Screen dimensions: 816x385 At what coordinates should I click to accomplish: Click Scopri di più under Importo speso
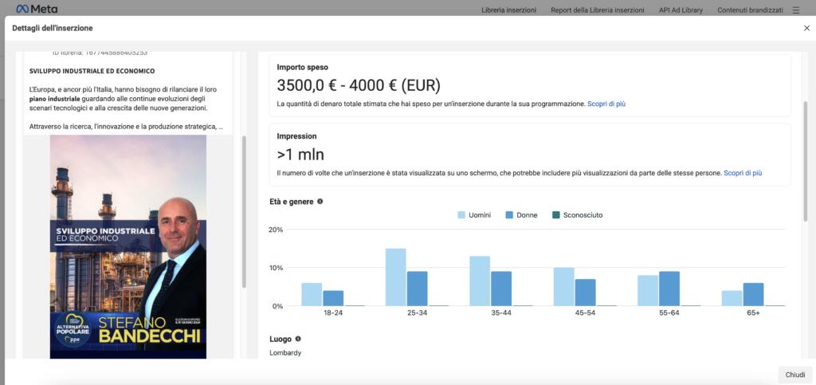606,104
